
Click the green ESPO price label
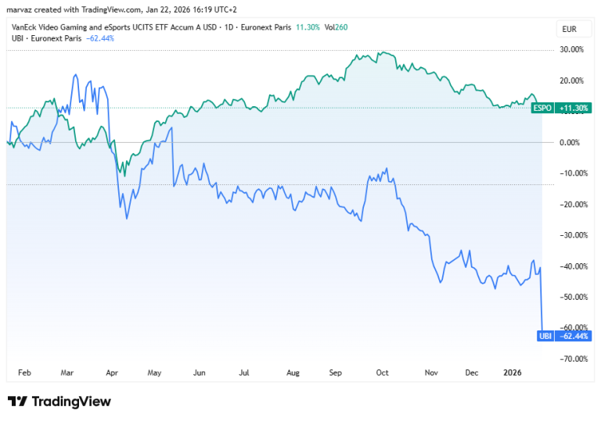coord(542,108)
